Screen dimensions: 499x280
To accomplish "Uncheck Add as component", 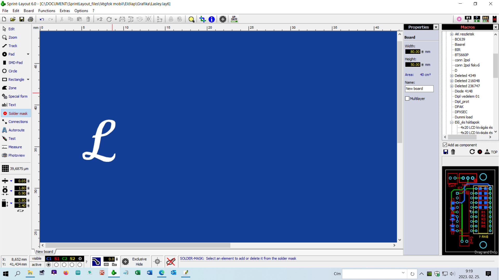I will 445,145.
